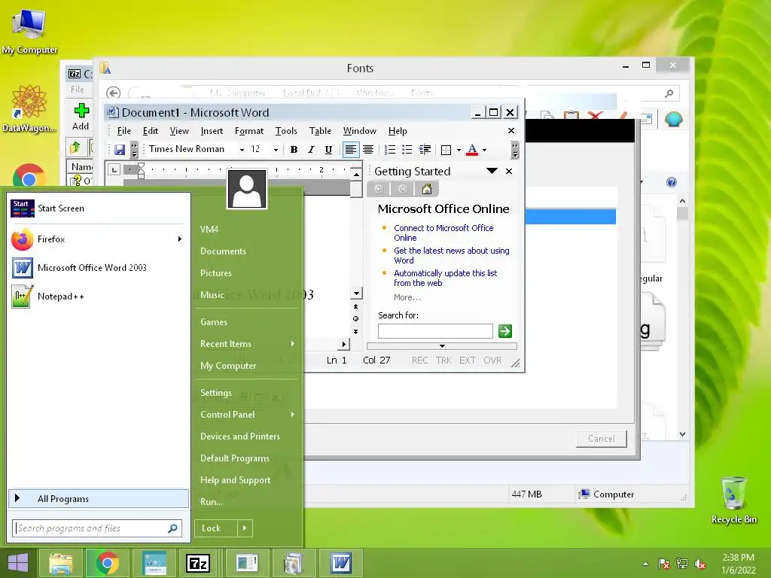Image resolution: width=771 pixels, height=578 pixels.
Task: Apply bulleted list formatting
Action: click(x=407, y=150)
